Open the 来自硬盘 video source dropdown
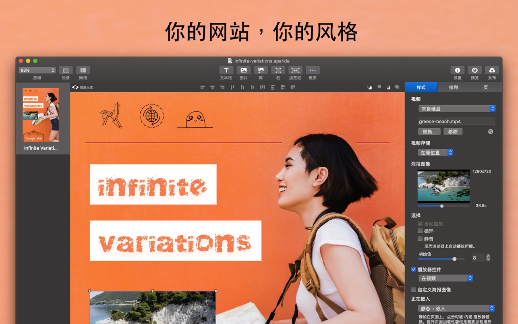 tap(457, 108)
